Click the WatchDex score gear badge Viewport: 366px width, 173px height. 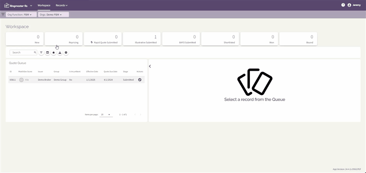click(x=21, y=79)
